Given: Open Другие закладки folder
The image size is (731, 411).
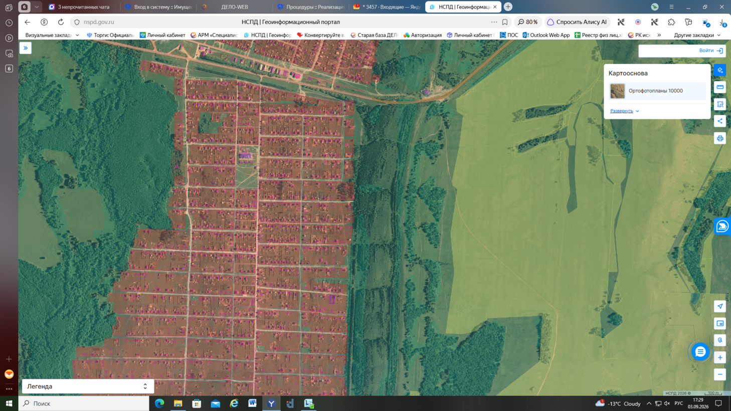Looking at the screenshot, I should [x=697, y=35].
